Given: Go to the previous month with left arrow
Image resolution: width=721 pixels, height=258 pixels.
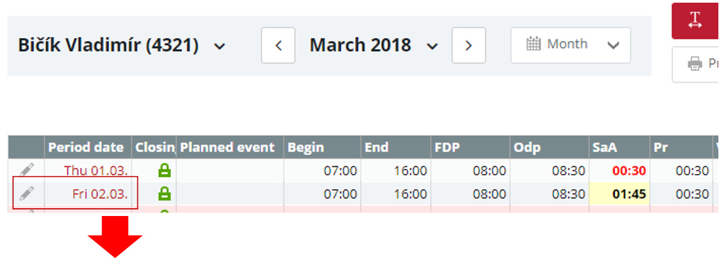Looking at the screenshot, I should coord(278,45).
